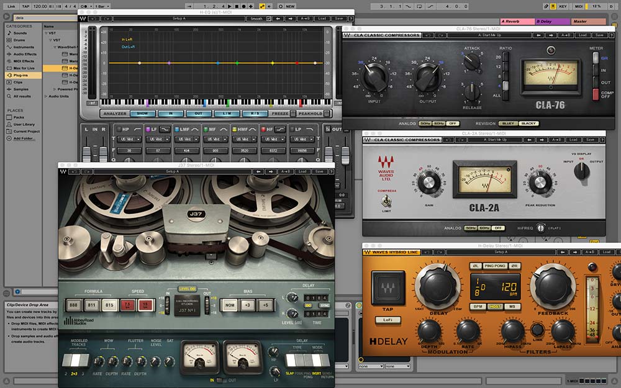Click the Add Folder link under Places
Viewport: 621px width, 388px height.
click(24, 138)
